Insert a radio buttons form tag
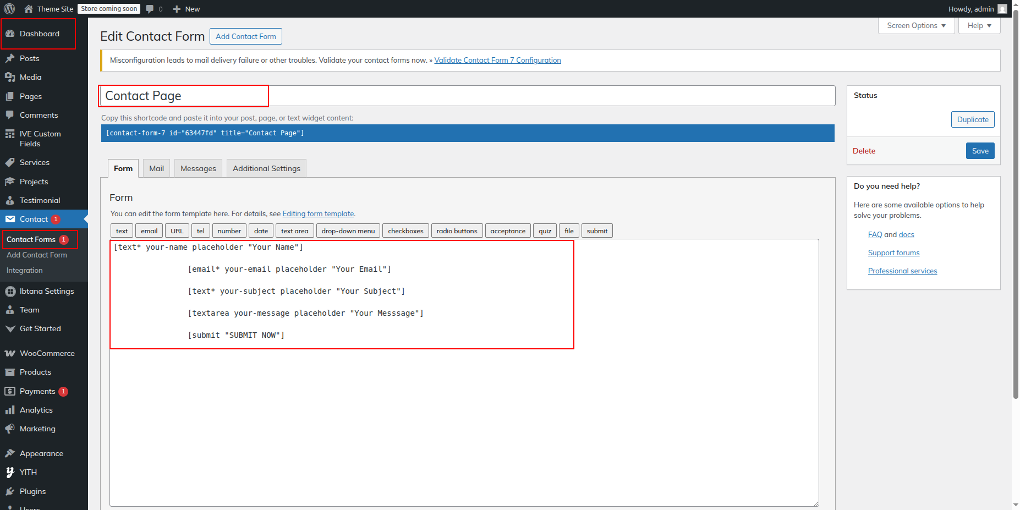1020x510 pixels. (457, 231)
